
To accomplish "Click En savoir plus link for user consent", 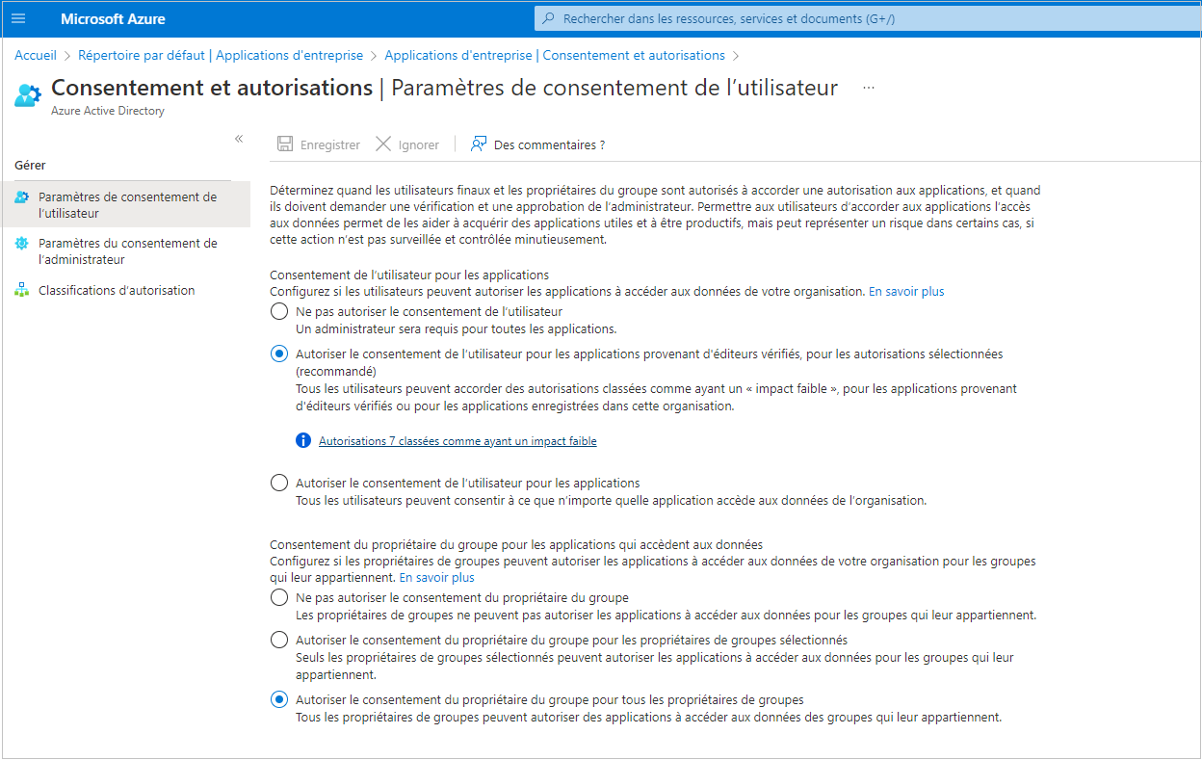I will (x=906, y=291).
